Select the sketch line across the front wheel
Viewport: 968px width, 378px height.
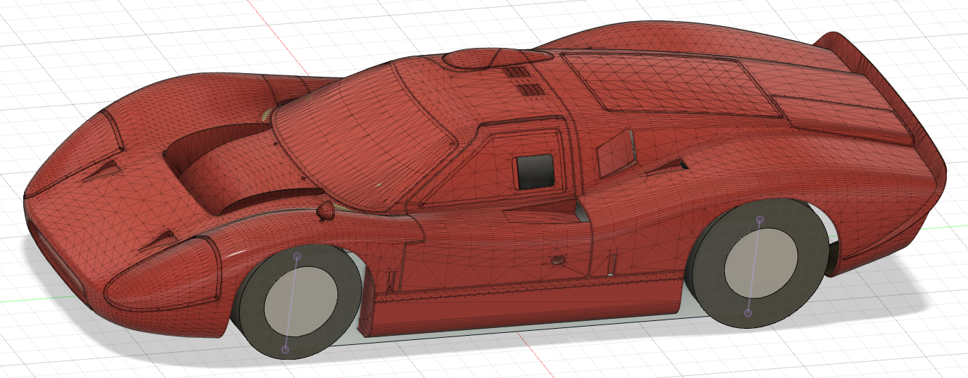tap(291, 303)
